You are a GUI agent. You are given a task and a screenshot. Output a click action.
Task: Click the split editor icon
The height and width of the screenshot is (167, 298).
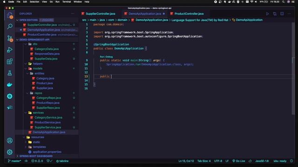click(282, 13)
